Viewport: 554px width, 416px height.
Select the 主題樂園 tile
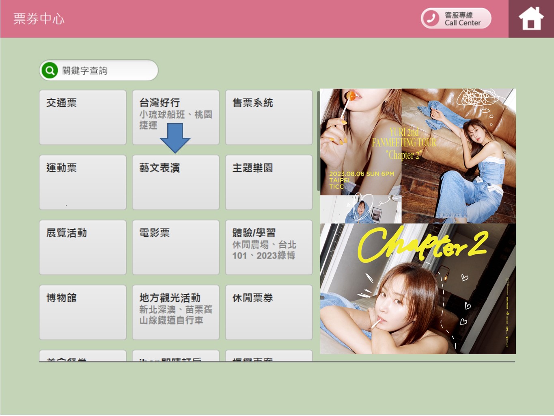coord(269,182)
